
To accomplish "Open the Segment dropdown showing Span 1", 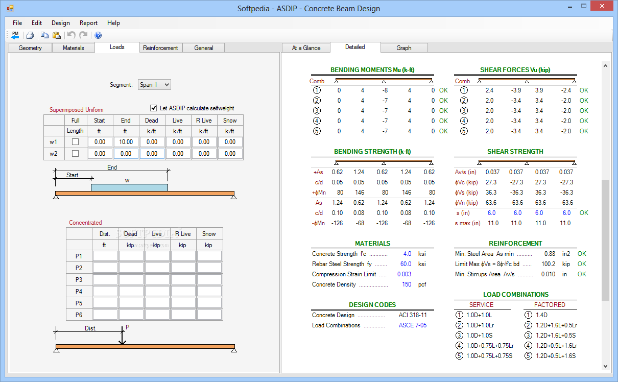I will point(154,85).
